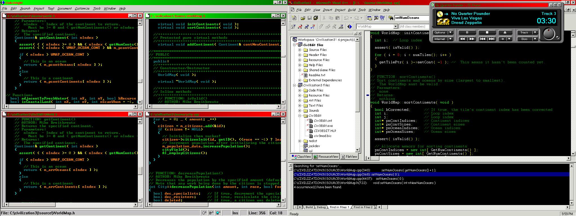The width and height of the screenshot is (576, 216).
Task: Click the Save All icon in Visual C++
Action: [316, 18]
